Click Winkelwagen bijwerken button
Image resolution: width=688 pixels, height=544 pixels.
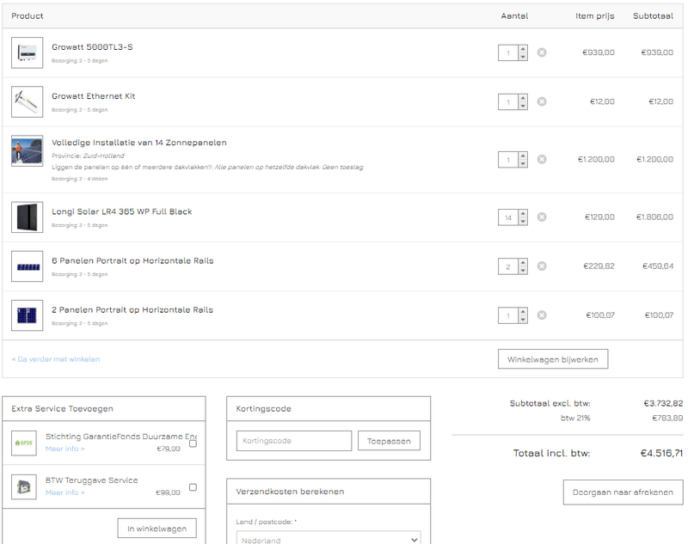552,358
